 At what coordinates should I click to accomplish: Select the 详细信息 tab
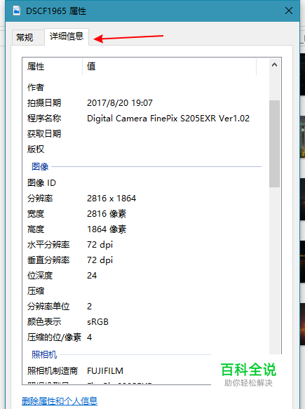pyautogui.click(x=67, y=36)
